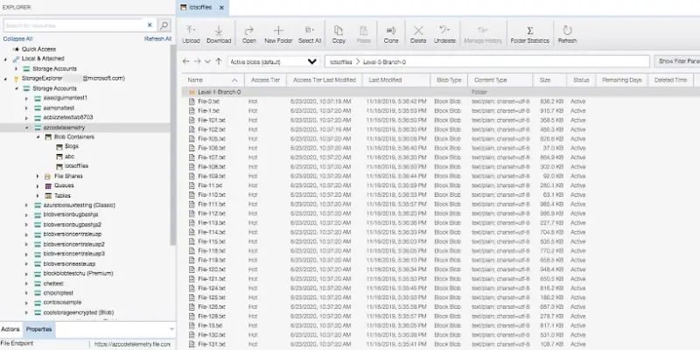
Task: Select aaaclguimantest1 storage account
Action: [65, 98]
